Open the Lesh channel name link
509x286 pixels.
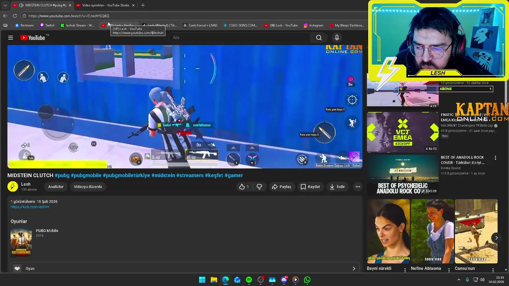pyautogui.click(x=26, y=184)
